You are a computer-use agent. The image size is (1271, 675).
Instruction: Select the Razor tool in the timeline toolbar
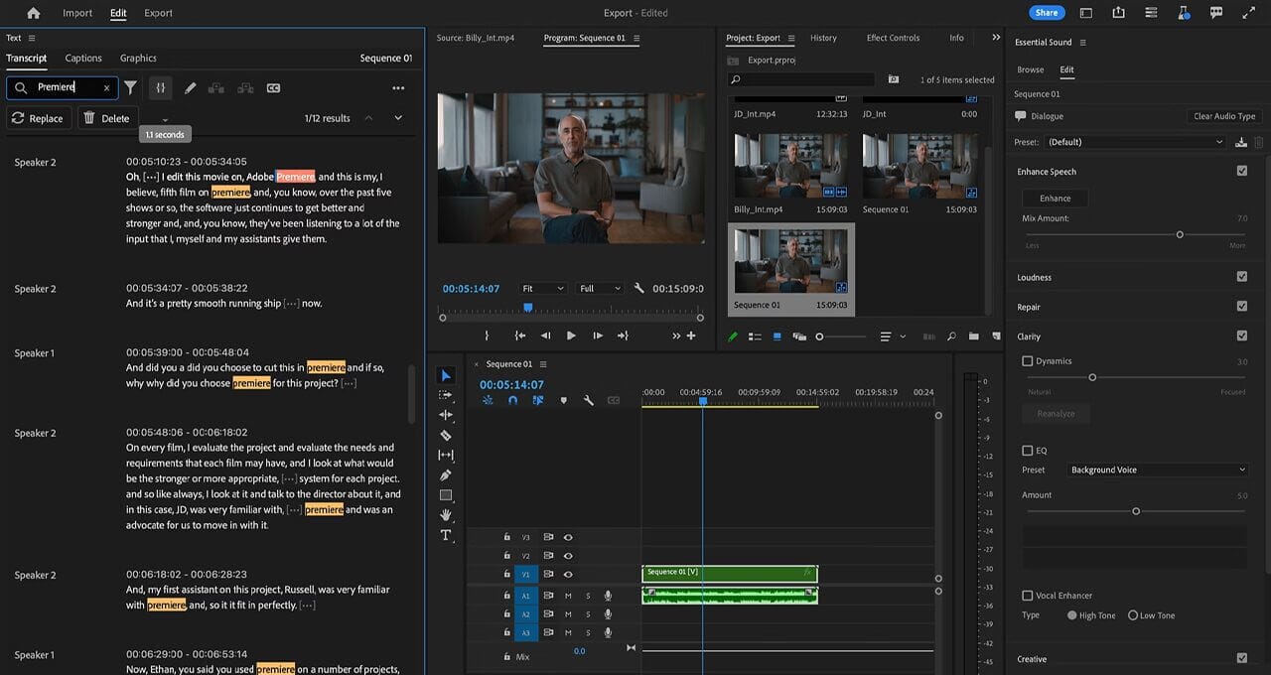pyautogui.click(x=446, y=435)
